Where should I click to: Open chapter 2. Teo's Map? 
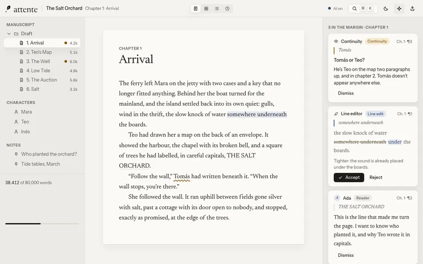click(42, 52)
